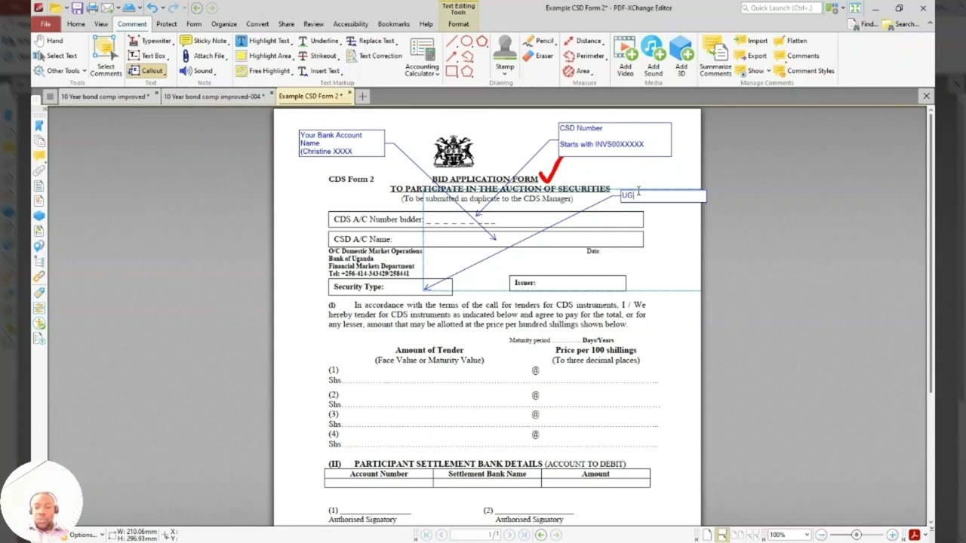Pick the Highlight Area tool
The width and height of the screenshot is (966, 543).
[263, 56]
